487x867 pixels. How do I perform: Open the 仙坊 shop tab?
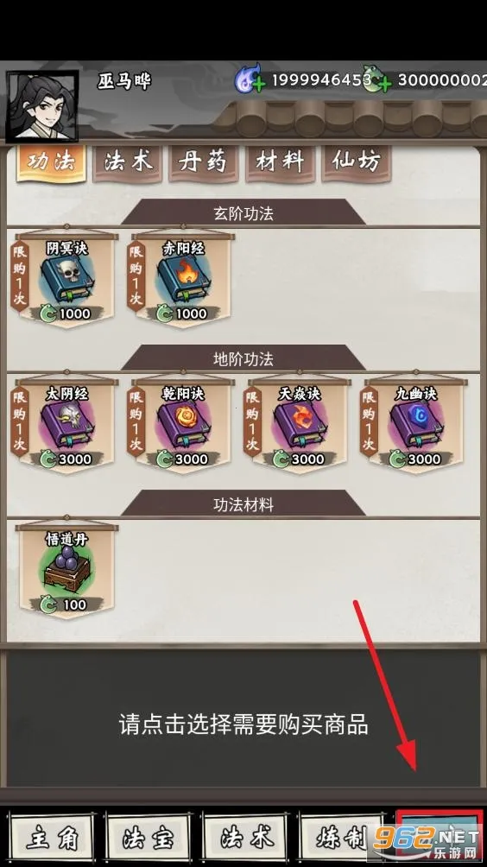(356, 162)
